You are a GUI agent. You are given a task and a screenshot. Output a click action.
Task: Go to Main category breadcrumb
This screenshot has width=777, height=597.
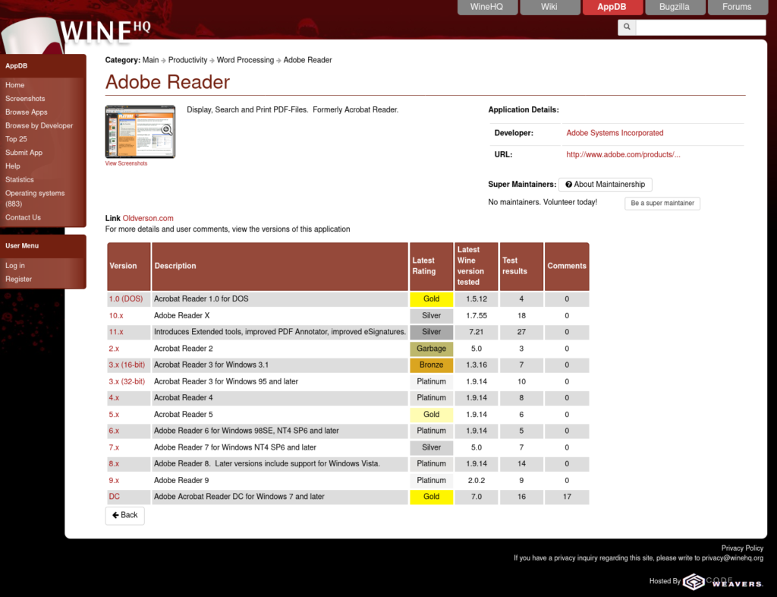click(151, 60)
